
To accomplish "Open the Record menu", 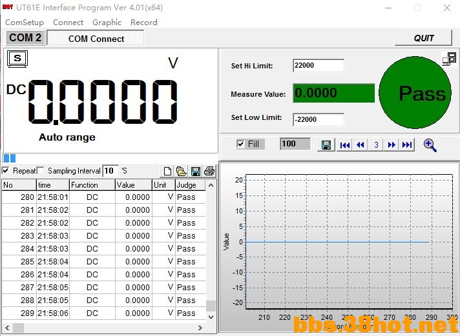I will pos(143,23).
